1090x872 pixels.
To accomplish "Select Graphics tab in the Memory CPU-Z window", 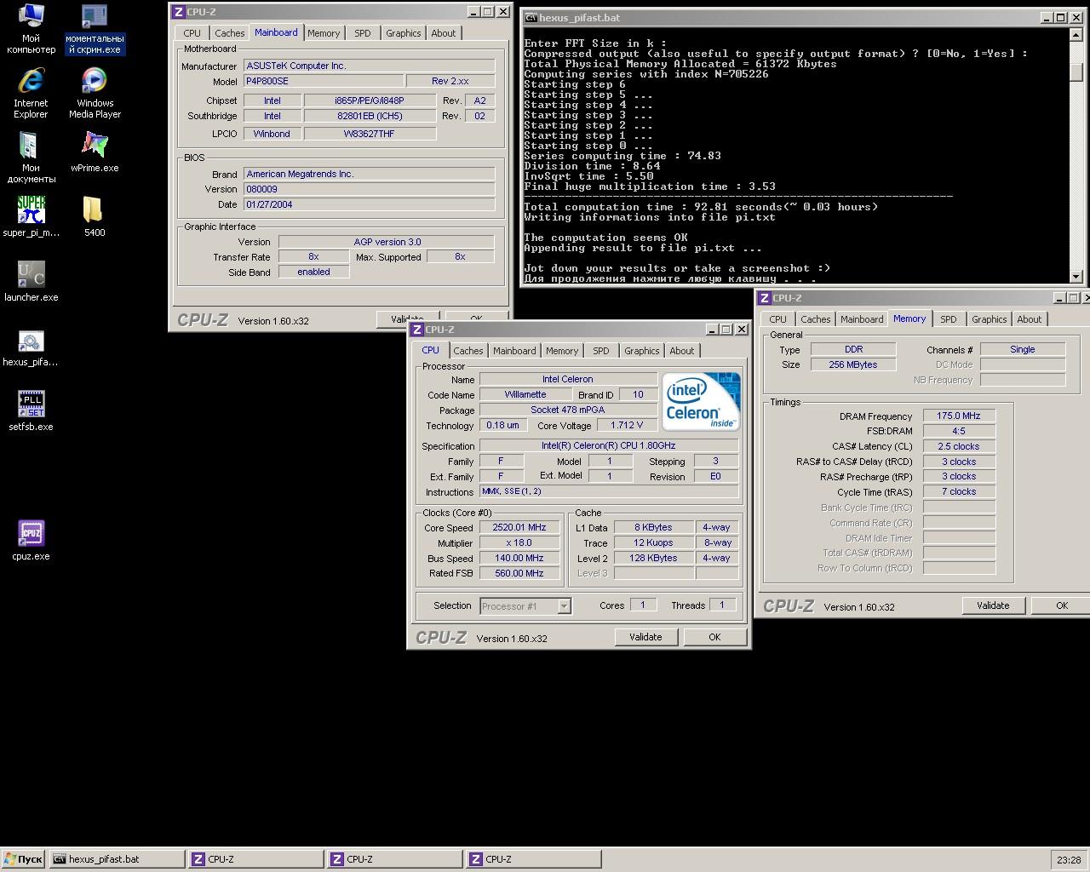I will [989, 319].
